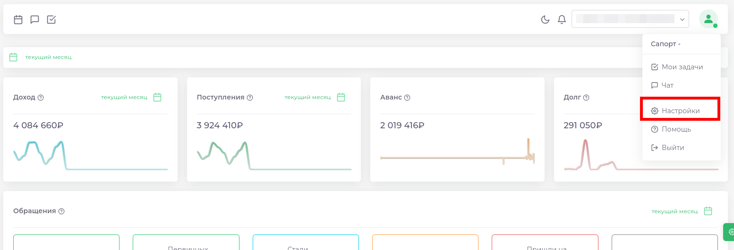
Task: Click Выйти to log out
Action: tap(673, 148)
